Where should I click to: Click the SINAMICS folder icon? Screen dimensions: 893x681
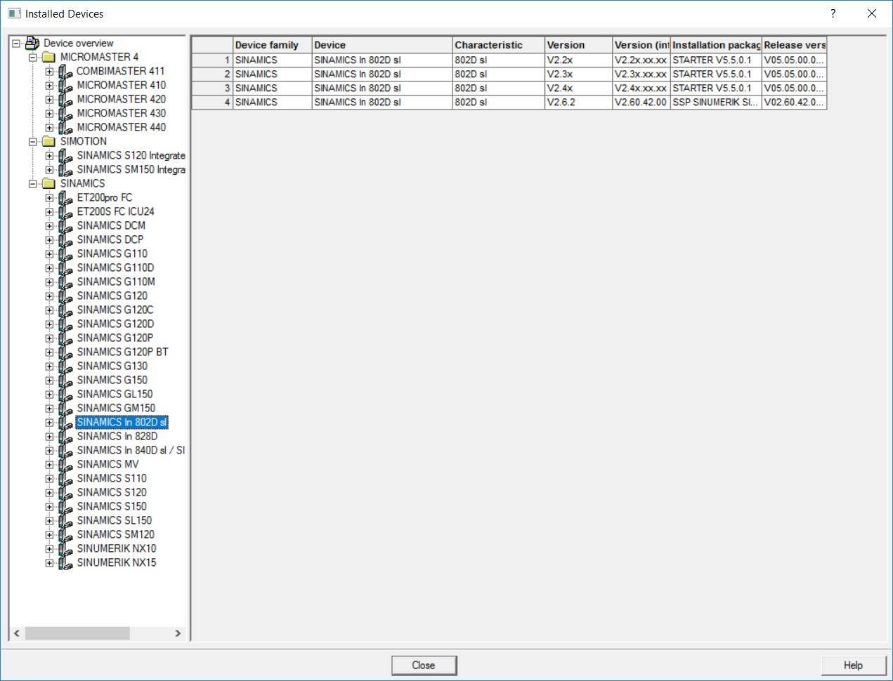point(48,184)
